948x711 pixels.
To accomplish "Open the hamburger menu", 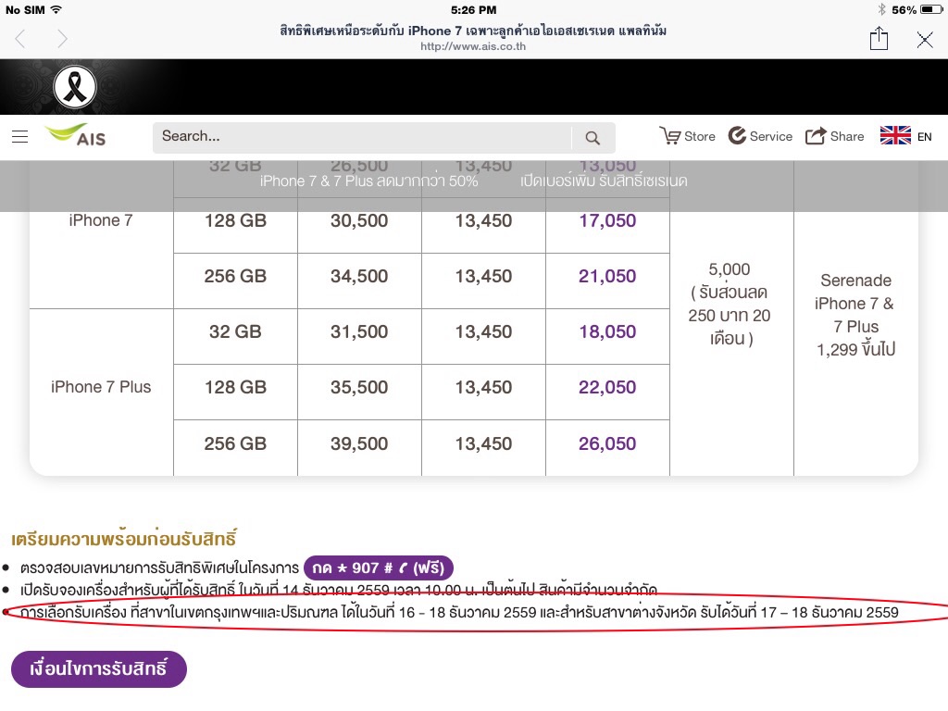I will [20, 137].
